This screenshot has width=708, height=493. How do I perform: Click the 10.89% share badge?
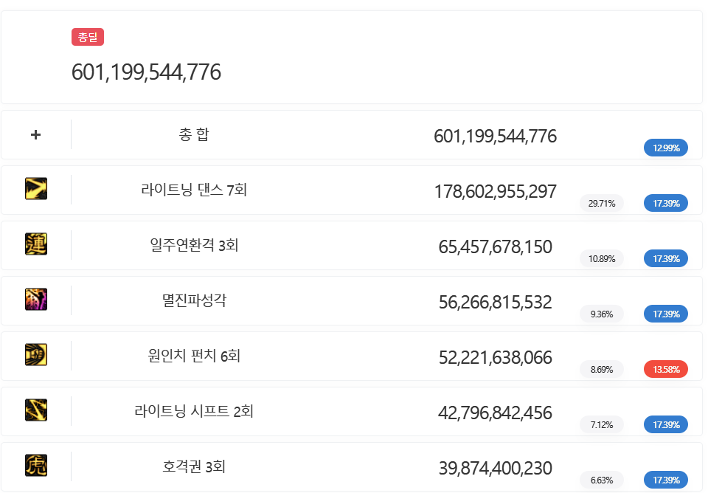tap(602, 258)
